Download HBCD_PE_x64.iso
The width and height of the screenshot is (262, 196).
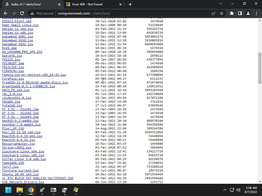pyautogui.click(x=16, y=90)
